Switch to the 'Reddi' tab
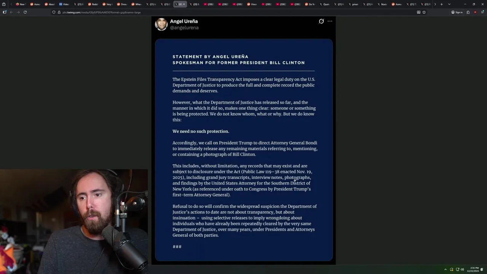487x274 pixels. 93,4
